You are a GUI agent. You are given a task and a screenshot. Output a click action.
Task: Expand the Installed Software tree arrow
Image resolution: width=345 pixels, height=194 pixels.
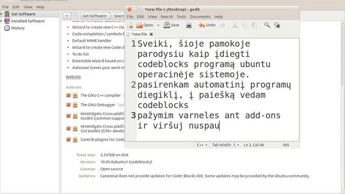point(2,21)
